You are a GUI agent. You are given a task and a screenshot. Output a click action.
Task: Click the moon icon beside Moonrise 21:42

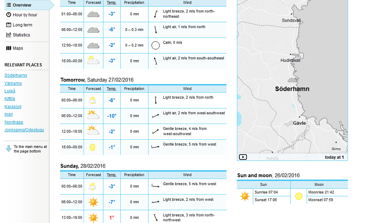(x=298, y=196)
